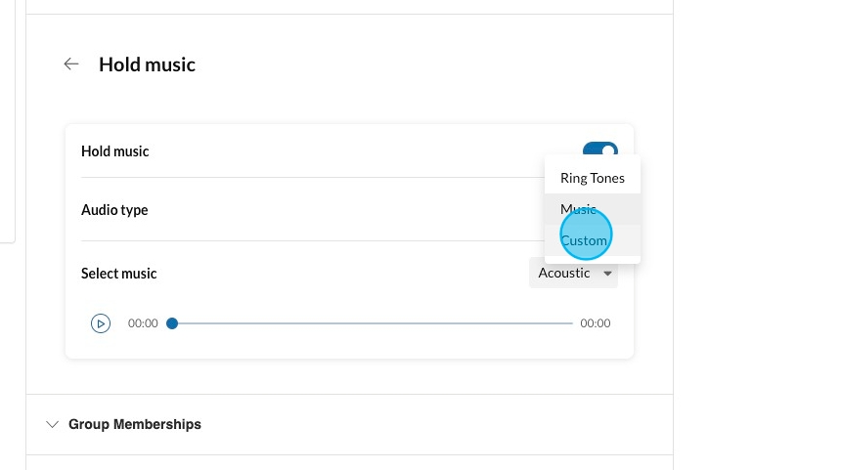Click the far right end of the audio track
This screenshot has width=841, height=470.
(571, 323)
